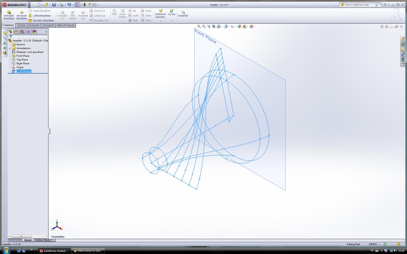
Task: Open the DisplayManager tab
Action: 34,32
